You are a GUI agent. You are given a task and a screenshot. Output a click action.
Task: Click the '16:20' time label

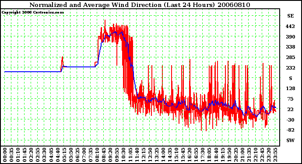point(190,155)
